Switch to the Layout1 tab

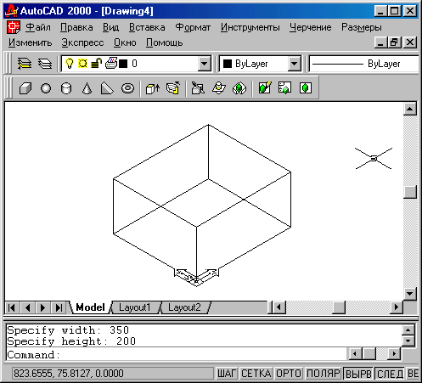point(134,307)
